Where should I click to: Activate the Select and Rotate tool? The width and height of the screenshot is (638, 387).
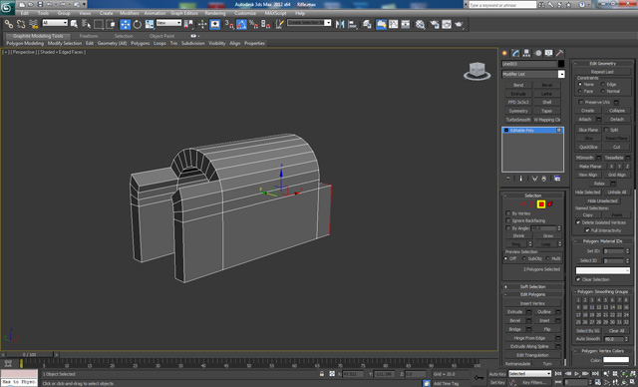(138, 24)
